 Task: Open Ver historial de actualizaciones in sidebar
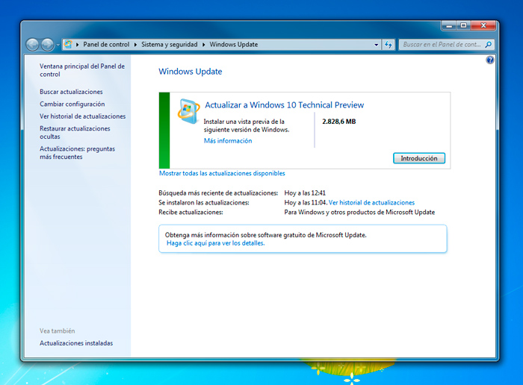coord(82,116)
